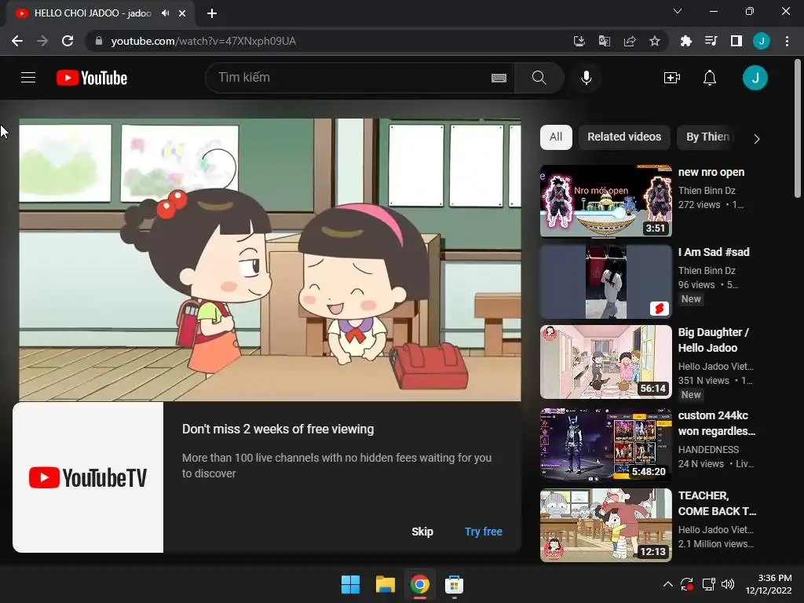Click the video player with Jadoo cartoon
The height and width of the screenshot is (603, 804).
[270, 260]
